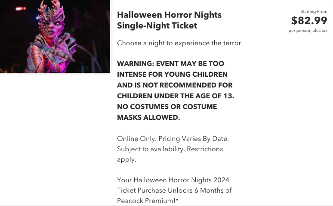Click the "Starting From" label
This screenshot has height=206, width=333.
[x=314, y=12]
